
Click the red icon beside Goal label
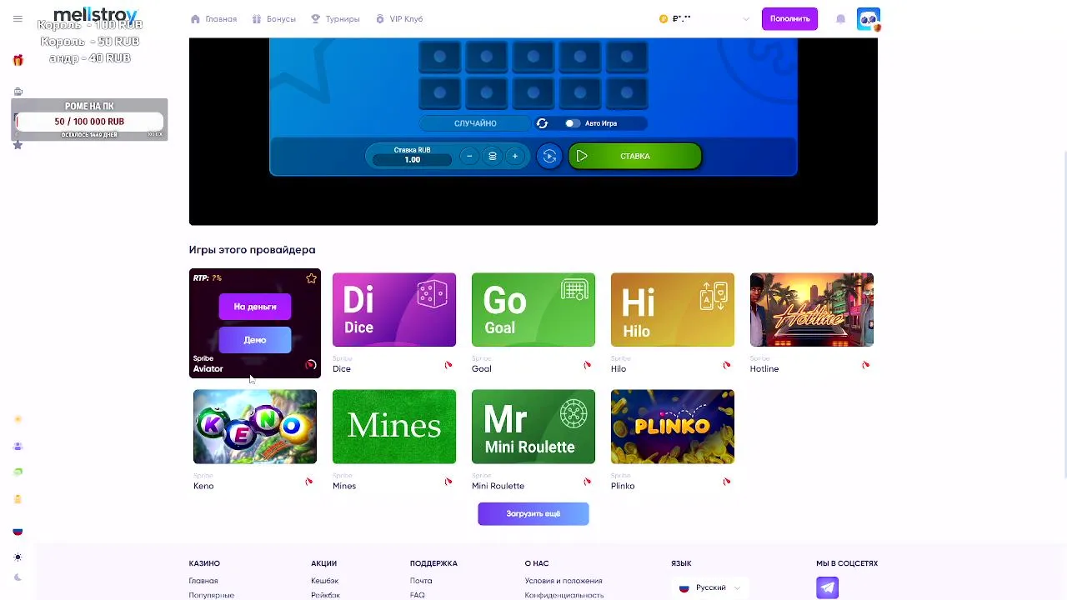pyautogui.click(x=588, y=365)
